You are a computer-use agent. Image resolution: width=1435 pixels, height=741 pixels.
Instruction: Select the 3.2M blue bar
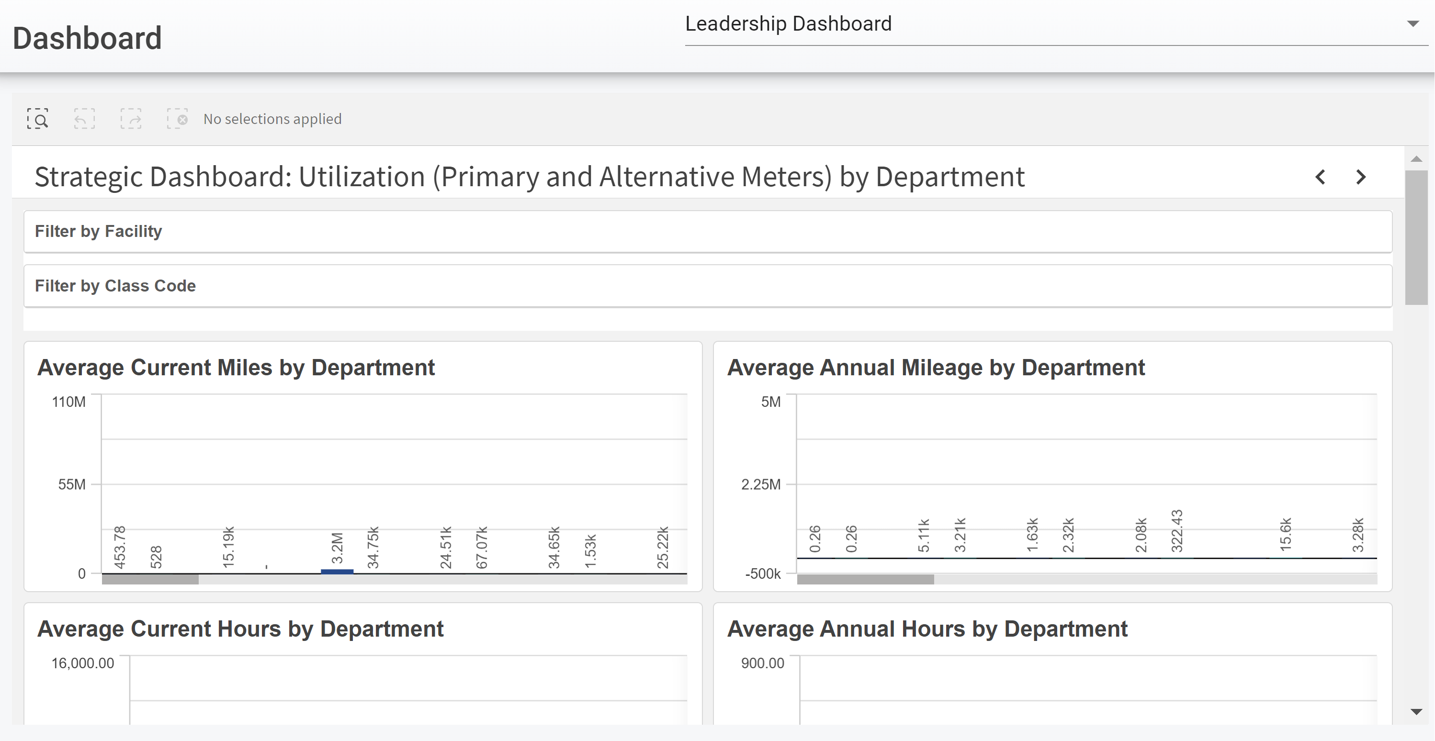337,571
